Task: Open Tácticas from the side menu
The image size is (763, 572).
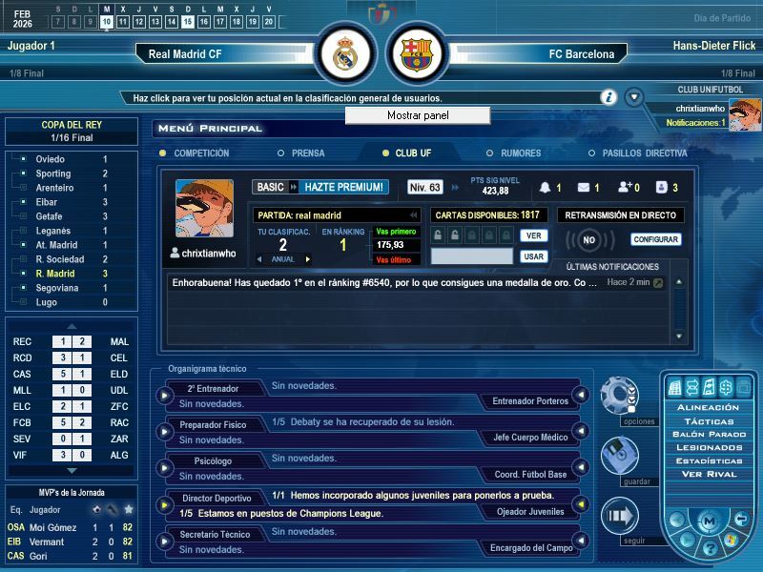Action: click(708, 420)
